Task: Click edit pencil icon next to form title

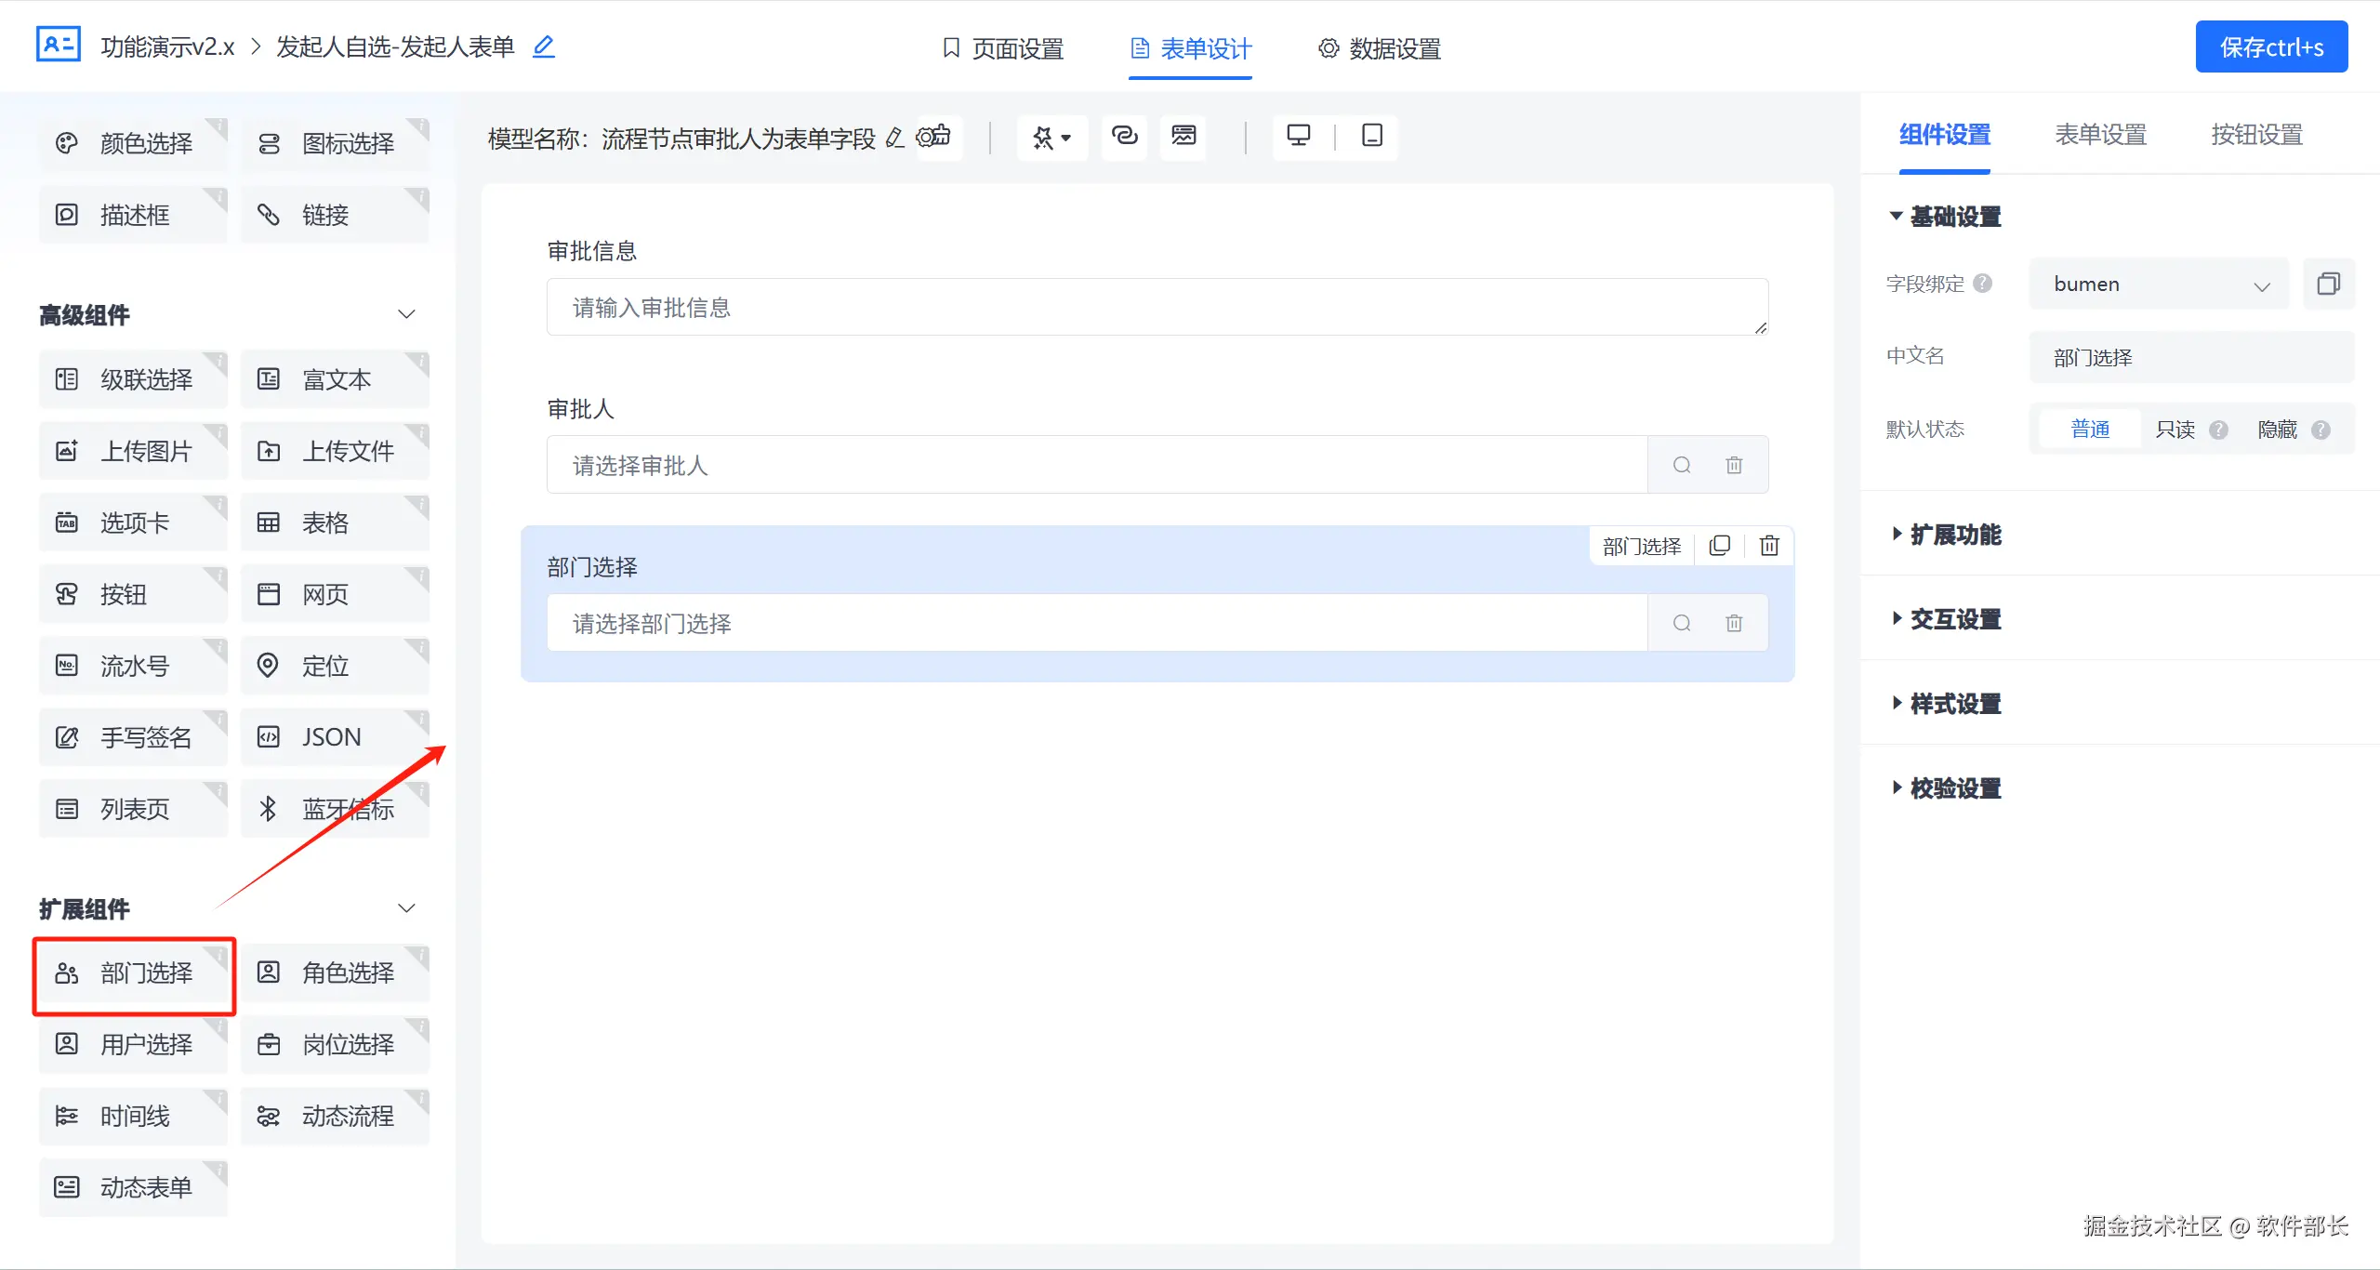Action: (544, 46)
